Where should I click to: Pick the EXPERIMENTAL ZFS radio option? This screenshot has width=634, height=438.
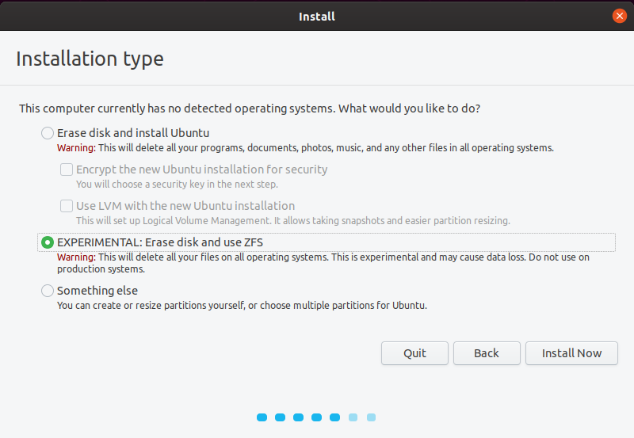click(x=48, y=242)
